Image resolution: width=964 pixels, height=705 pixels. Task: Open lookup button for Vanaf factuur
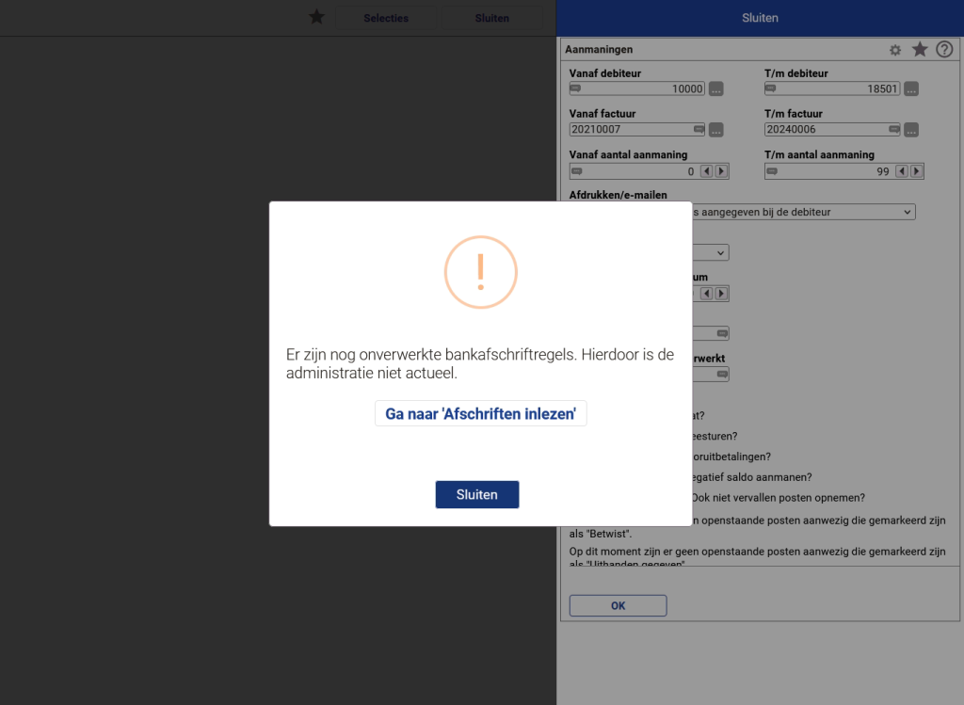tap(716, 130)
